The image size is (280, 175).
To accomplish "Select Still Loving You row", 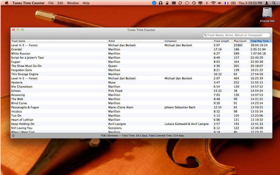I will coord(141,128).
